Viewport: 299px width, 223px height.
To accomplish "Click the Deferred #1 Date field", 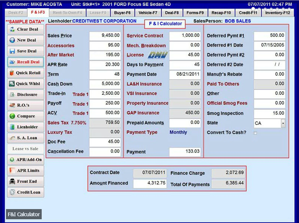I will (269, 46).
